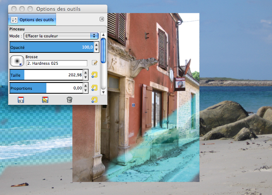Click the Taille size slider
272x195 pixels.
[46, 75]
